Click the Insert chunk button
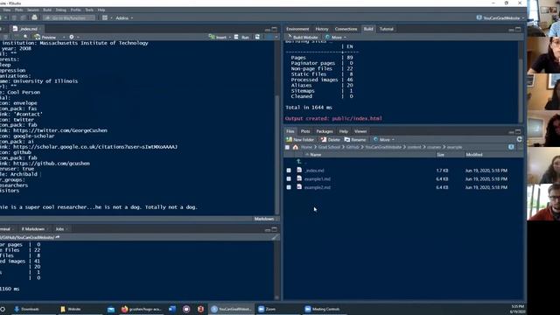The height and width of the screenshot is (315, 560). tap(218, 37)
